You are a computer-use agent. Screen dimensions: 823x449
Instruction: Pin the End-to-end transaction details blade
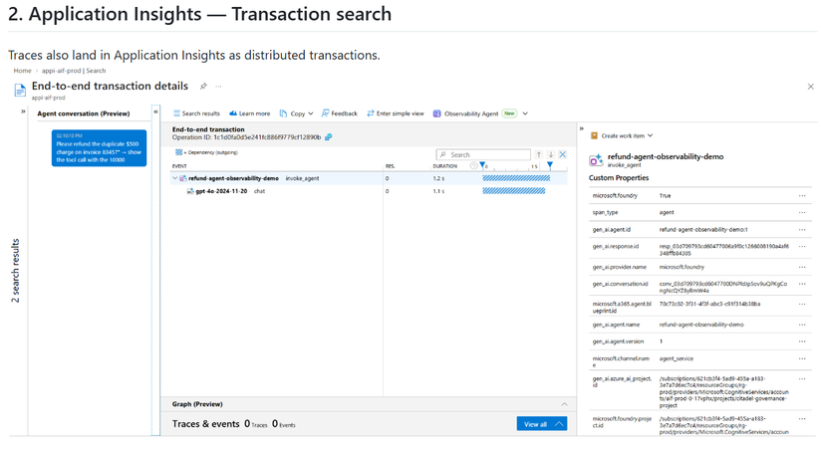(x=203, y=86)
